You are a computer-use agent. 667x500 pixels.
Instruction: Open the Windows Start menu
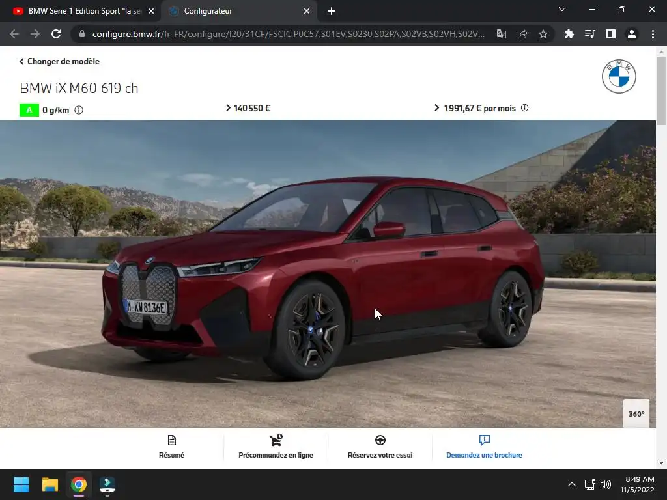tap(21, 484)
